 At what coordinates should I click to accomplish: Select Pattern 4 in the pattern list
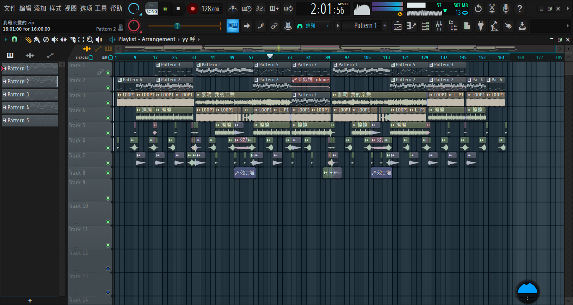29,108
